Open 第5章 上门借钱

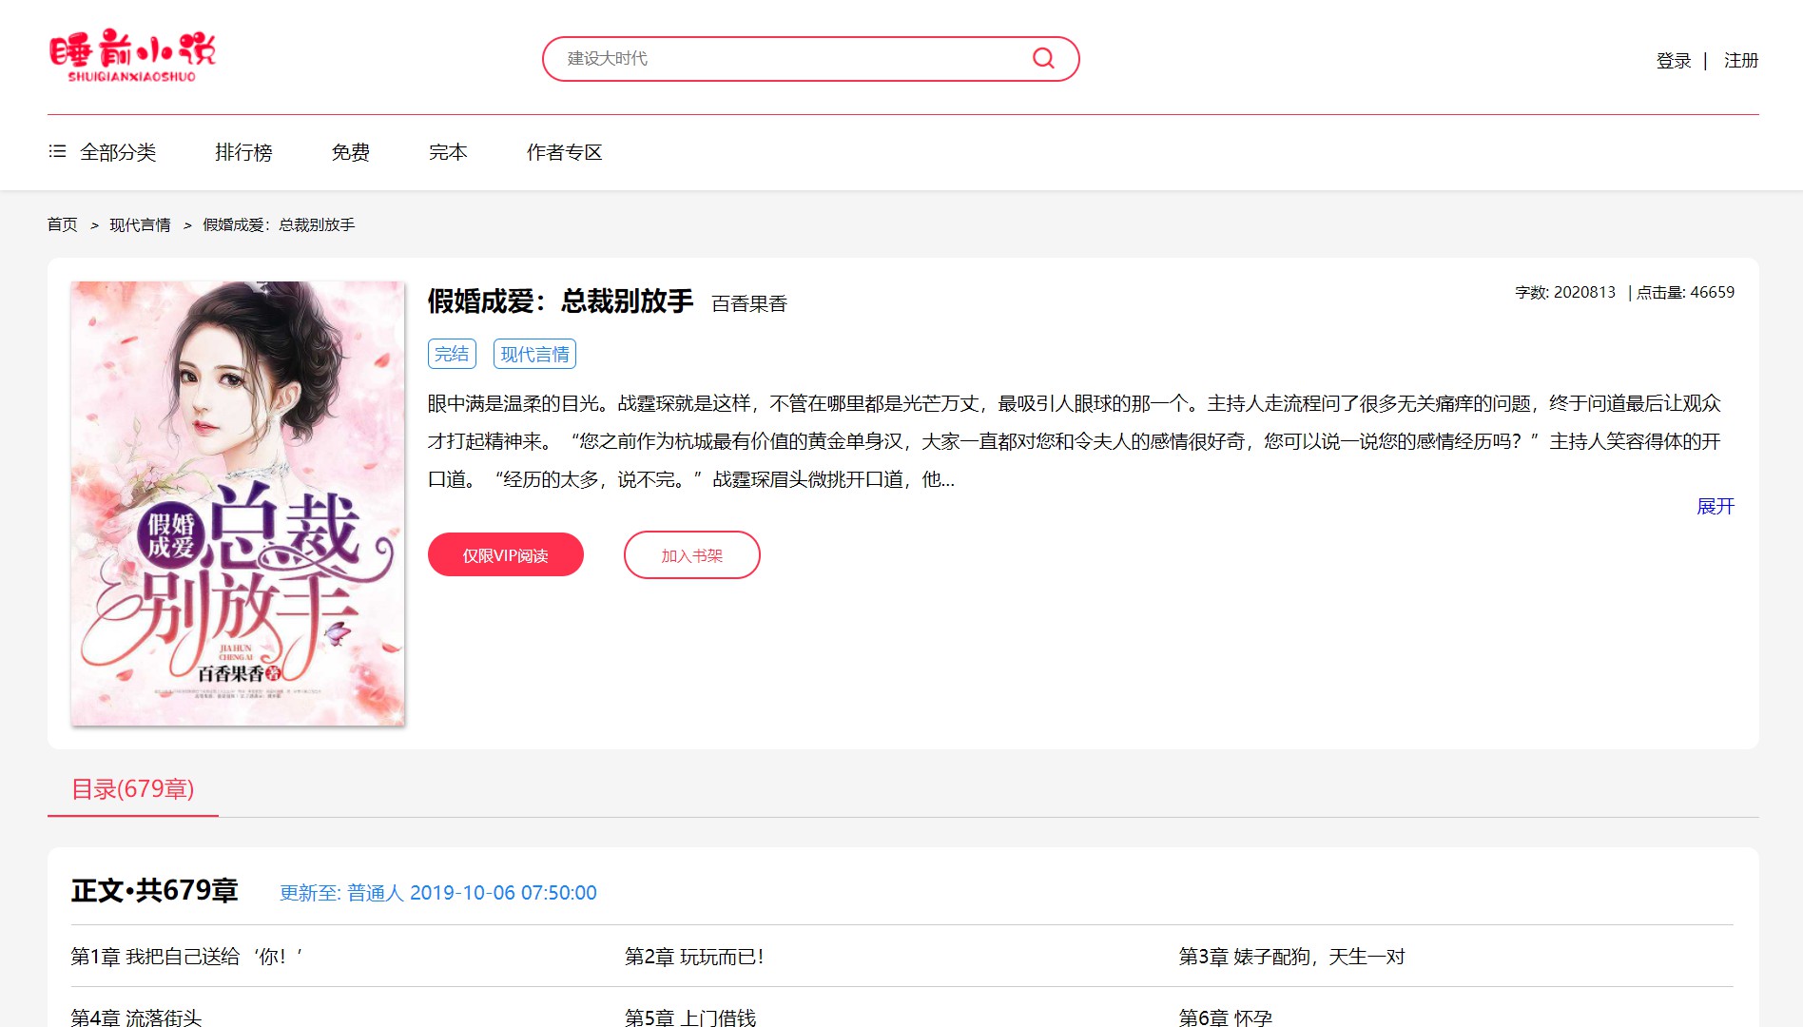(690, 1017)
